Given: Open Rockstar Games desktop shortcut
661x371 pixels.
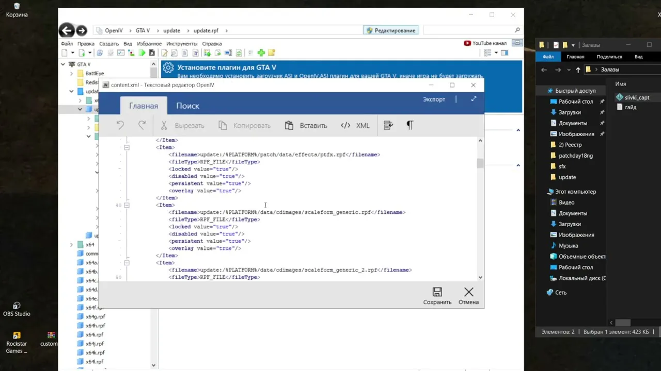Looking at the screenshot, I should [x=17, y=343].
